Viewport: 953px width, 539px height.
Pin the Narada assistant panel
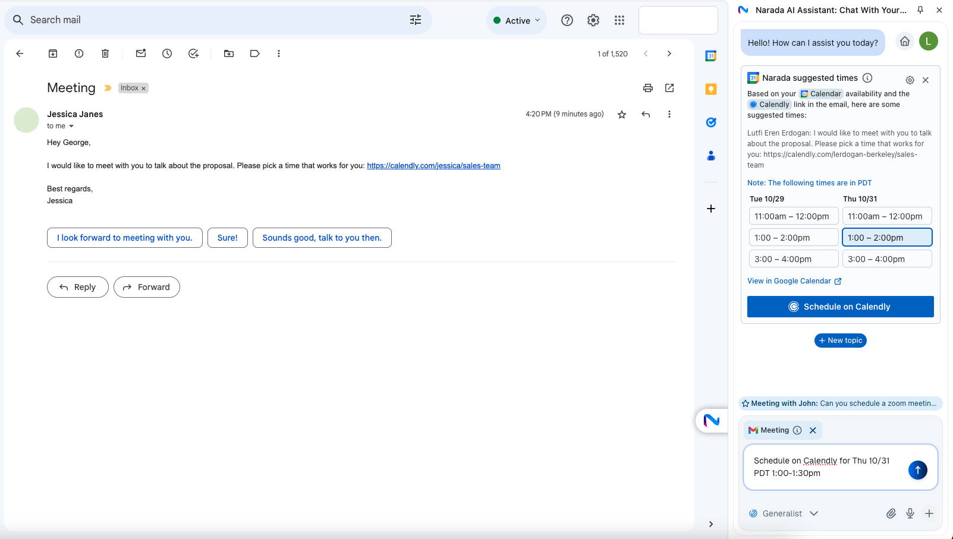coord(920,10)
